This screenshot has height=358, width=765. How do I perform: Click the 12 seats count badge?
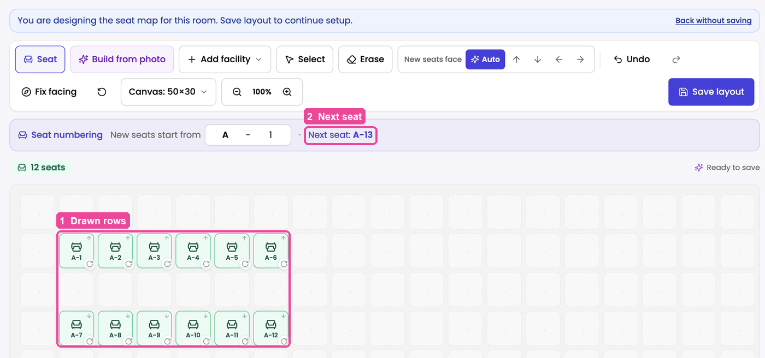42,168
